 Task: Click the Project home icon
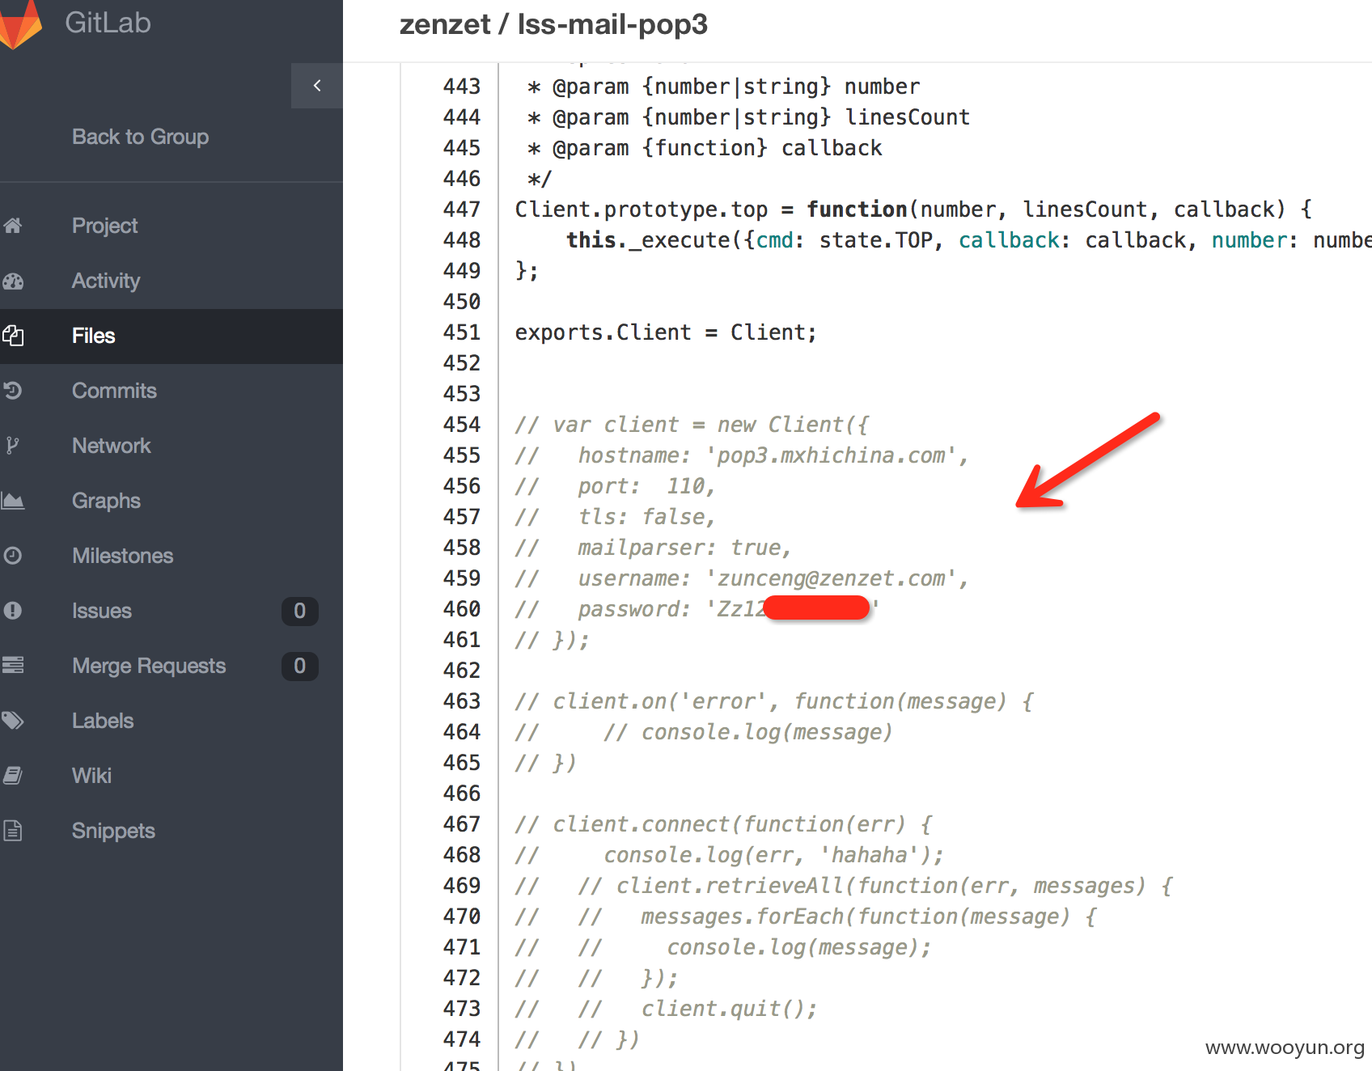coord(13,226)
